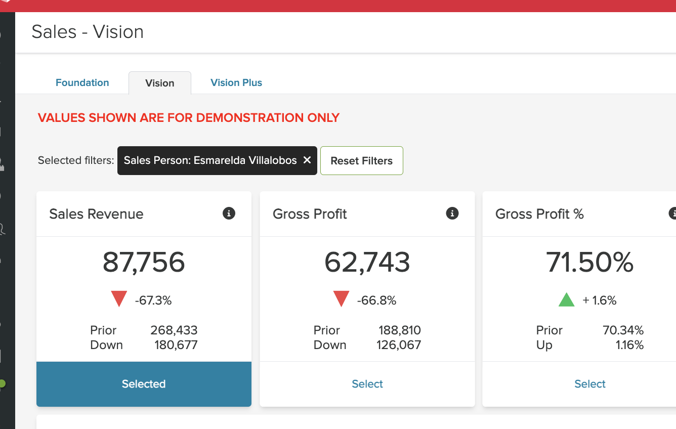The image size is (676, 429).
Task: Click the red decline arrow under Sales Revenue
Action: (x=119, y=298)
